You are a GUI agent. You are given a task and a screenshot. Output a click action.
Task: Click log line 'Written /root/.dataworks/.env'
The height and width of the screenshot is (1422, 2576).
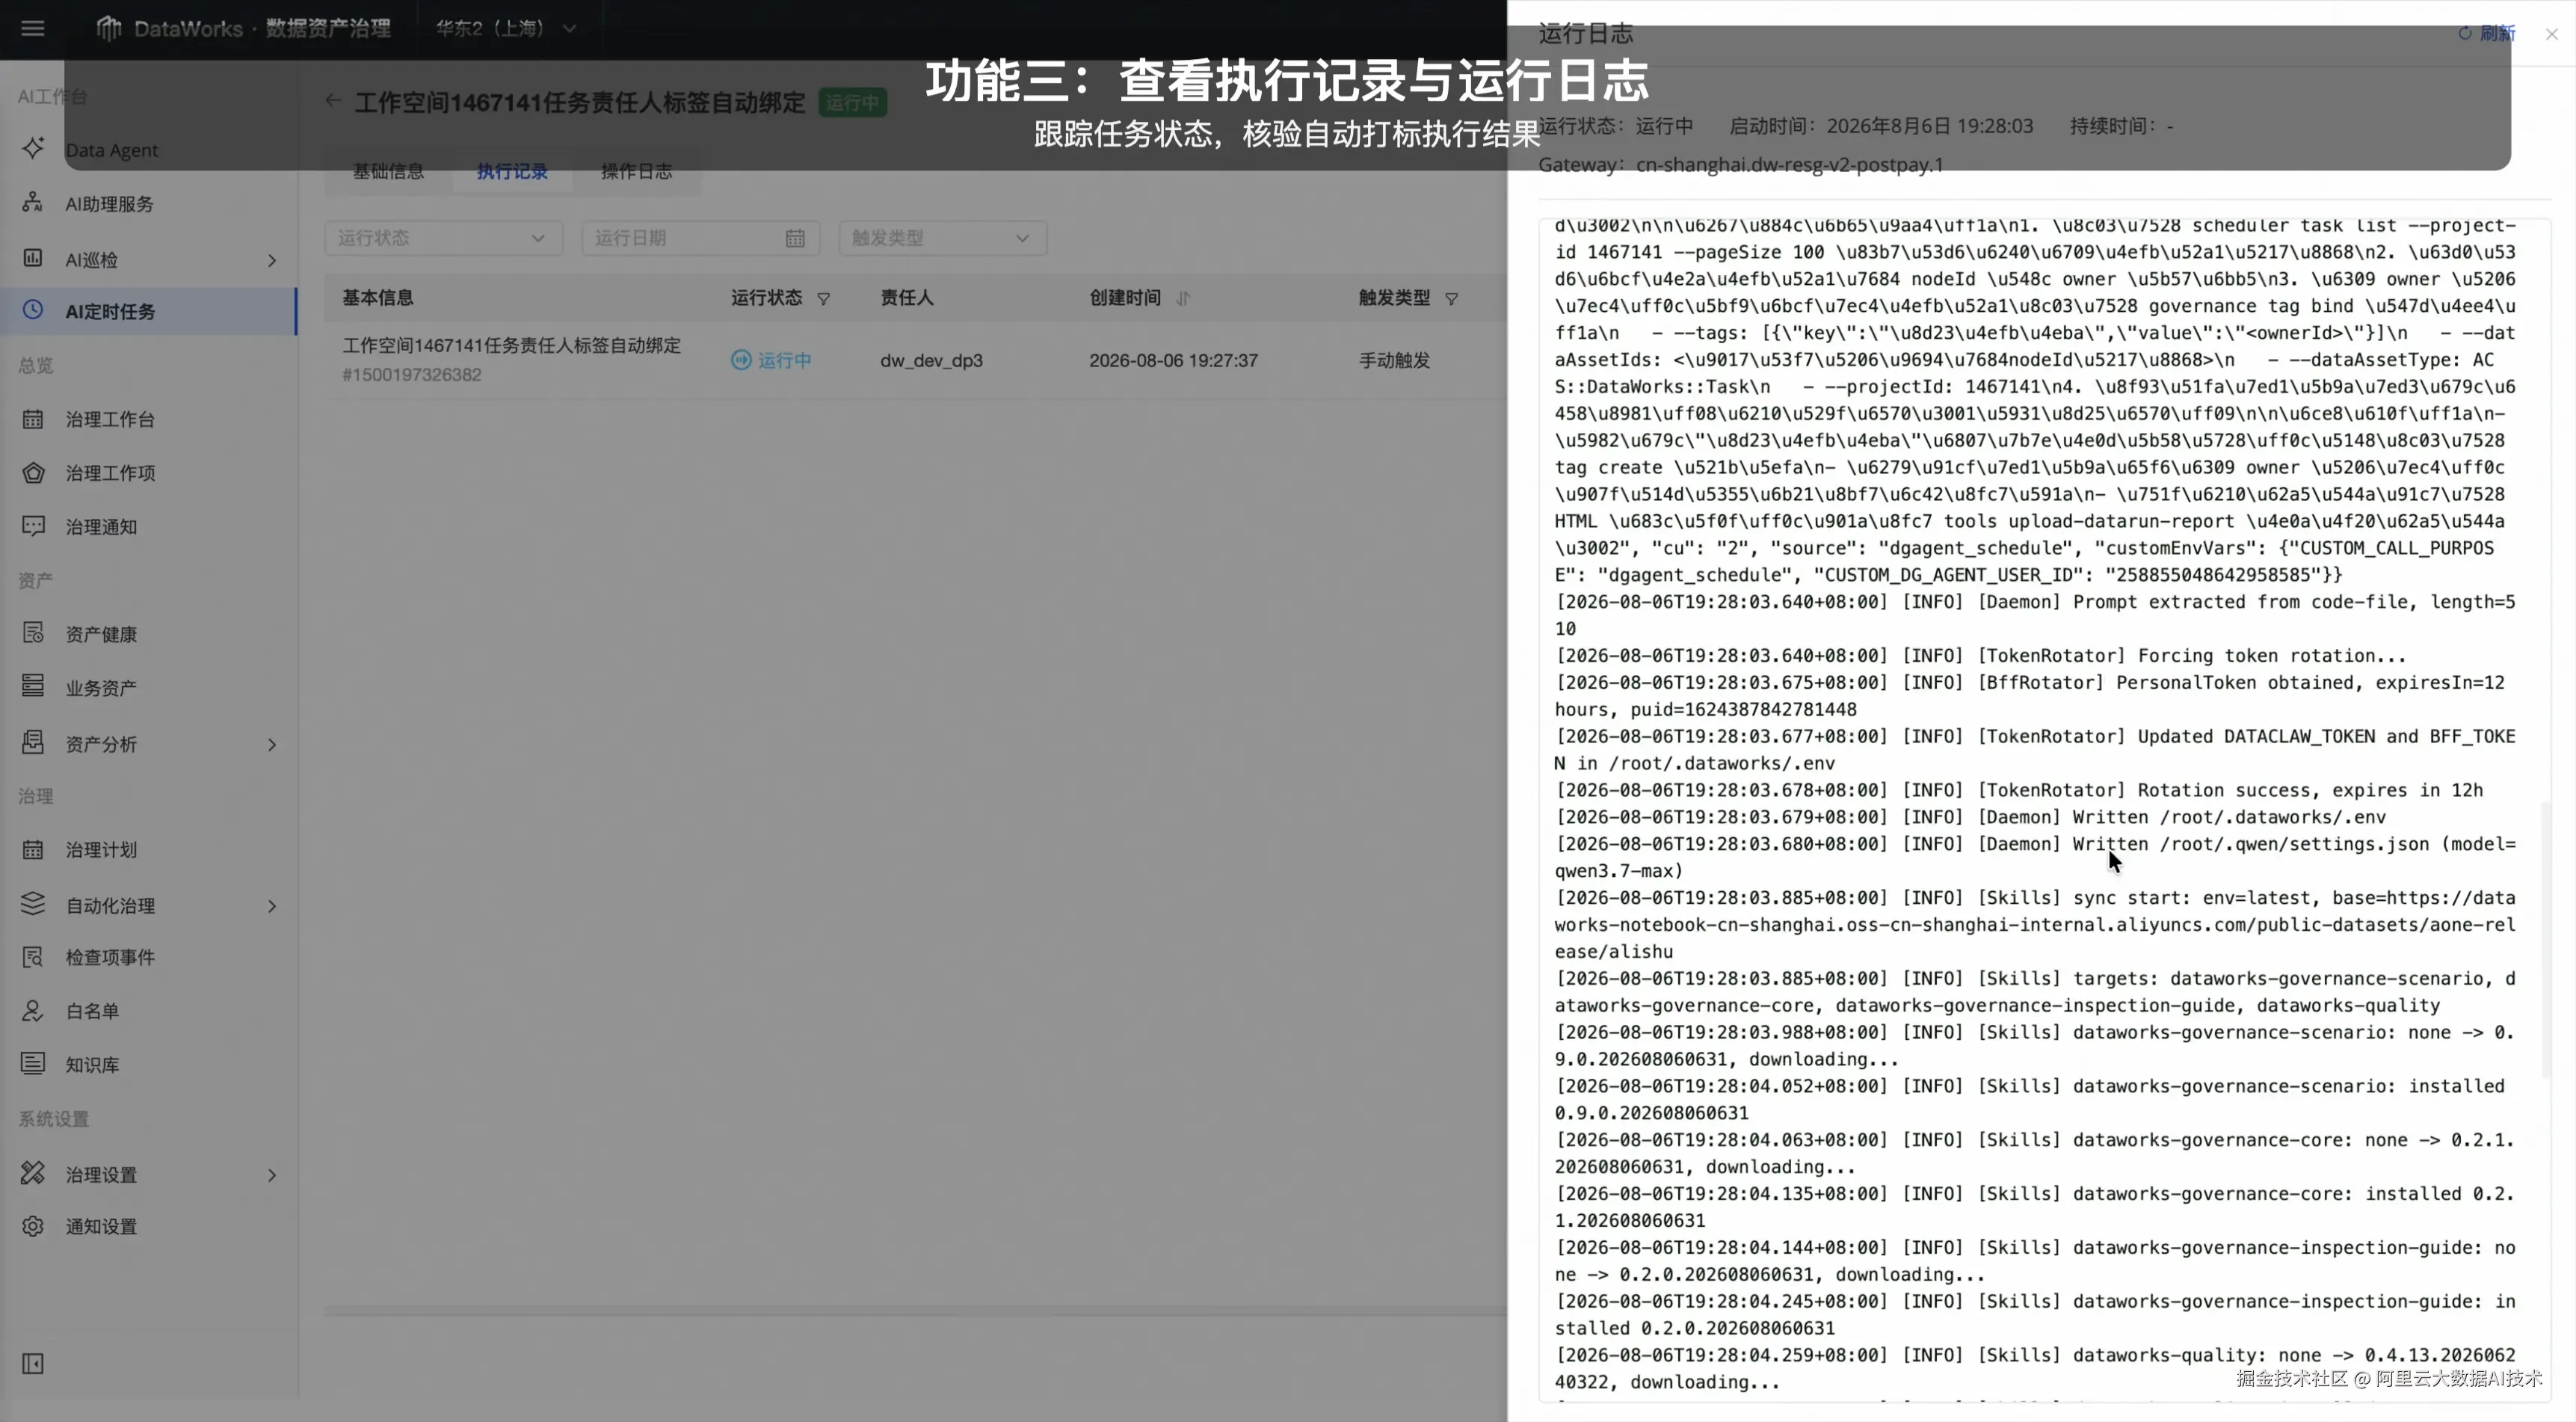pos(1970,817)
